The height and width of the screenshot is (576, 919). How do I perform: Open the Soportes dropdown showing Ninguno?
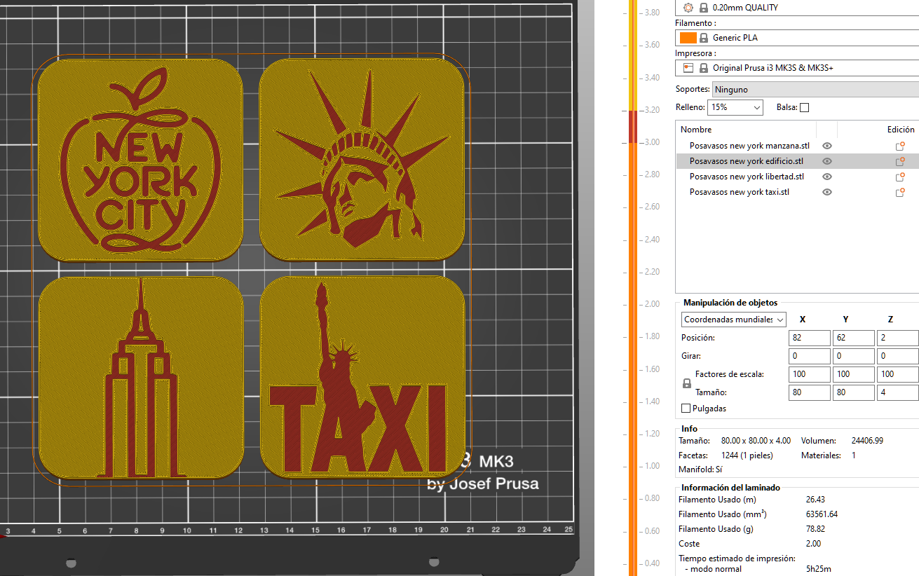(815, 90)
